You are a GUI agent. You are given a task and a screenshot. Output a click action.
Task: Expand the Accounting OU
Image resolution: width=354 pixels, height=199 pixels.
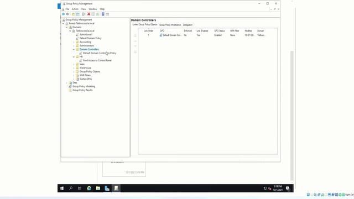(74, 42)
